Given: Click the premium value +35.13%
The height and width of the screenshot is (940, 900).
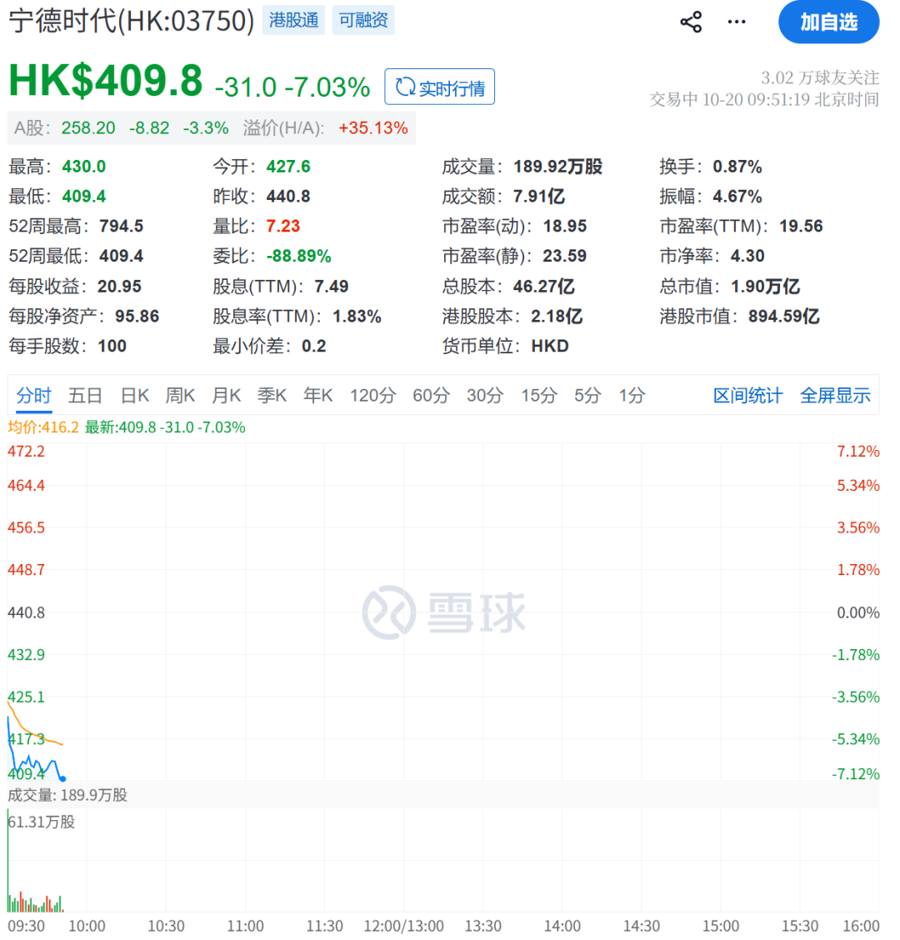Looking at the screenshot, I should 373,128.
